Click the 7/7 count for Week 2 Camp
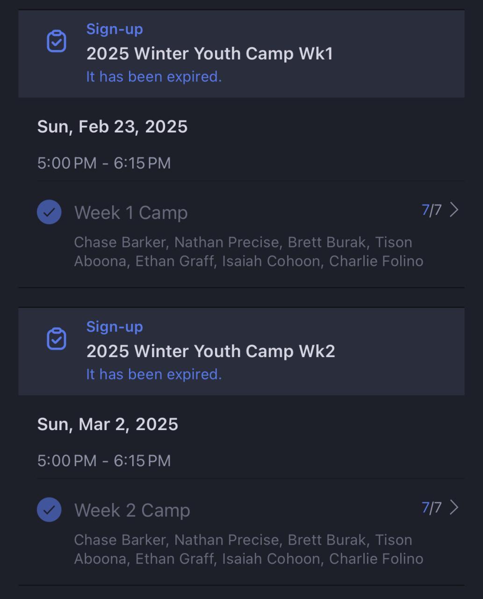 point(431,508)
